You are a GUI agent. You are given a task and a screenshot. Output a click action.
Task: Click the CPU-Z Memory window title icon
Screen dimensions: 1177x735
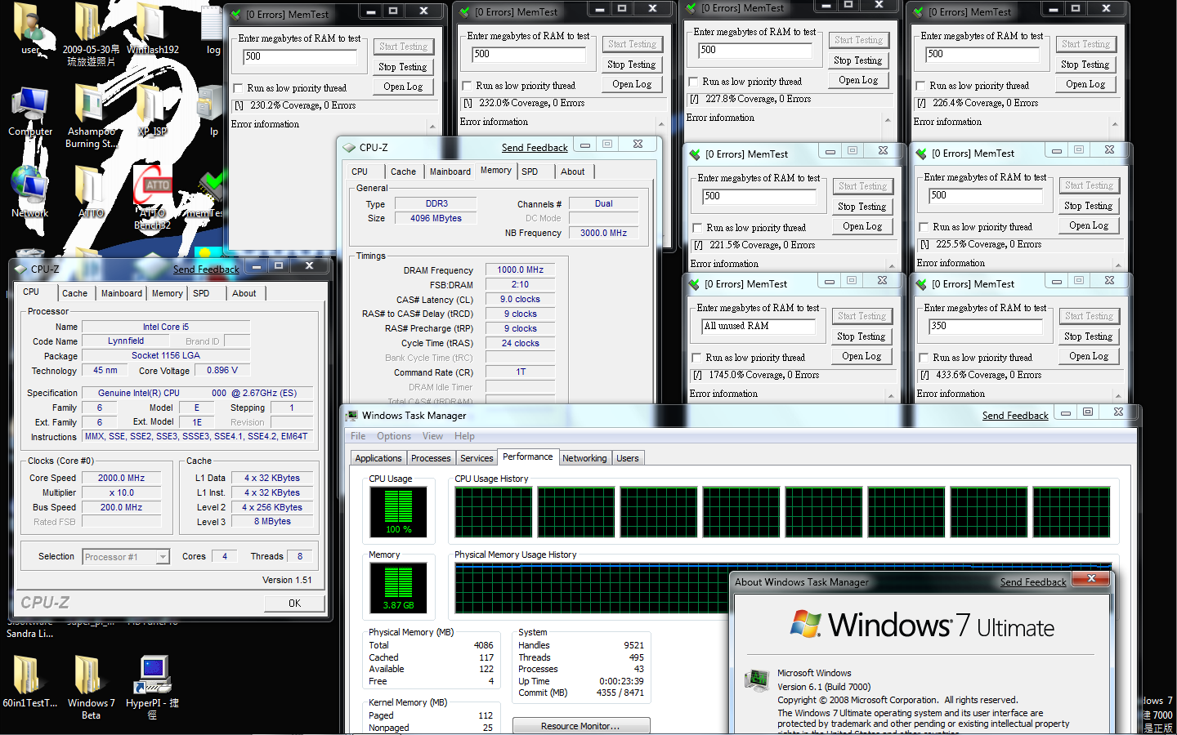click(x=349, y=148)
